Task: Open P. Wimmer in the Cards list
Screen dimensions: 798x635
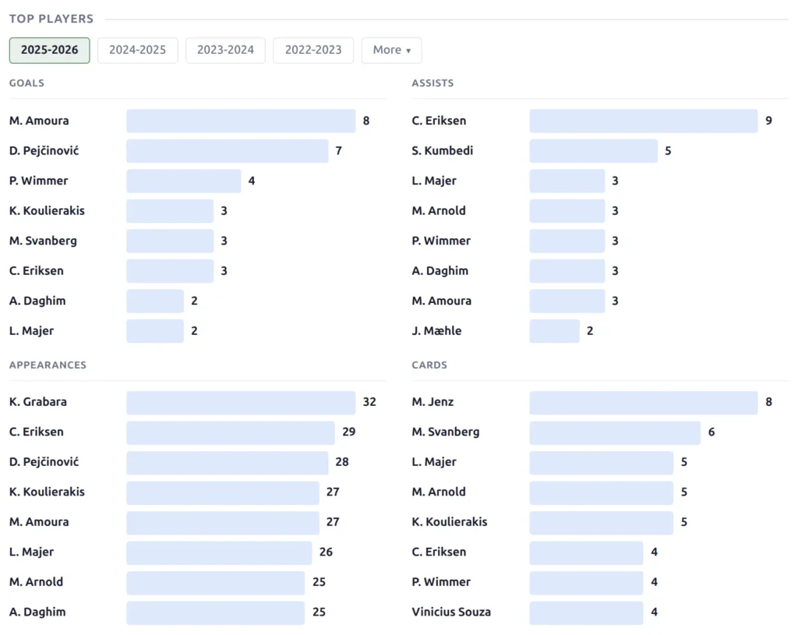Action: click(x=441, y=581)
